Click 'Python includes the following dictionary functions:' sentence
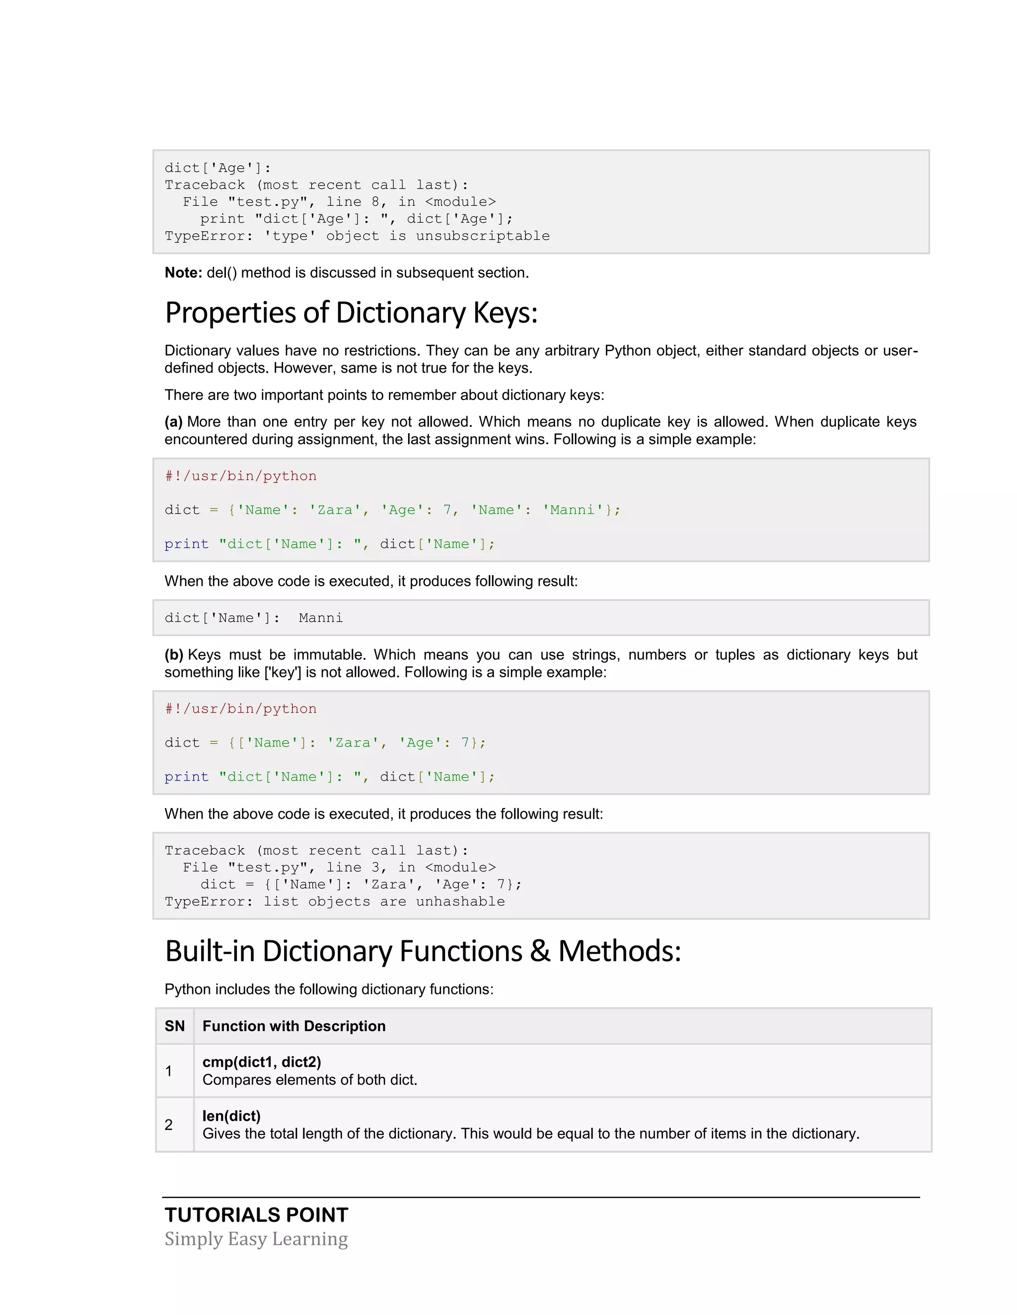Image resolution: width=1017 pixels, height=1315 pixels. tap(329, 989)
